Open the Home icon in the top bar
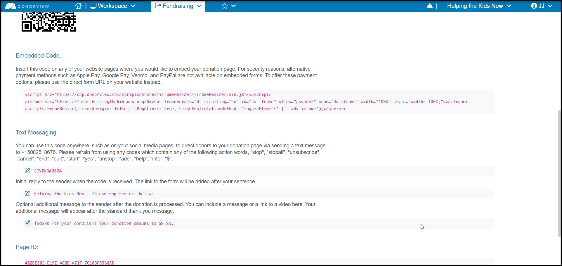This screenshot has height=266, width=562. (x=78, y=6)
